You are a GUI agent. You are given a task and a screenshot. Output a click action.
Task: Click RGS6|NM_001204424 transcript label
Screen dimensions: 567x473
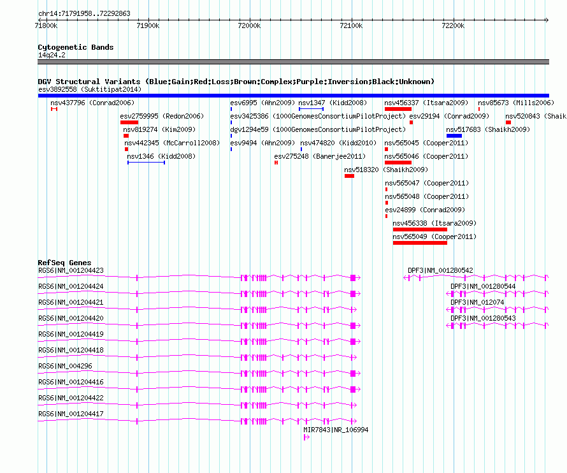[71, 286]
